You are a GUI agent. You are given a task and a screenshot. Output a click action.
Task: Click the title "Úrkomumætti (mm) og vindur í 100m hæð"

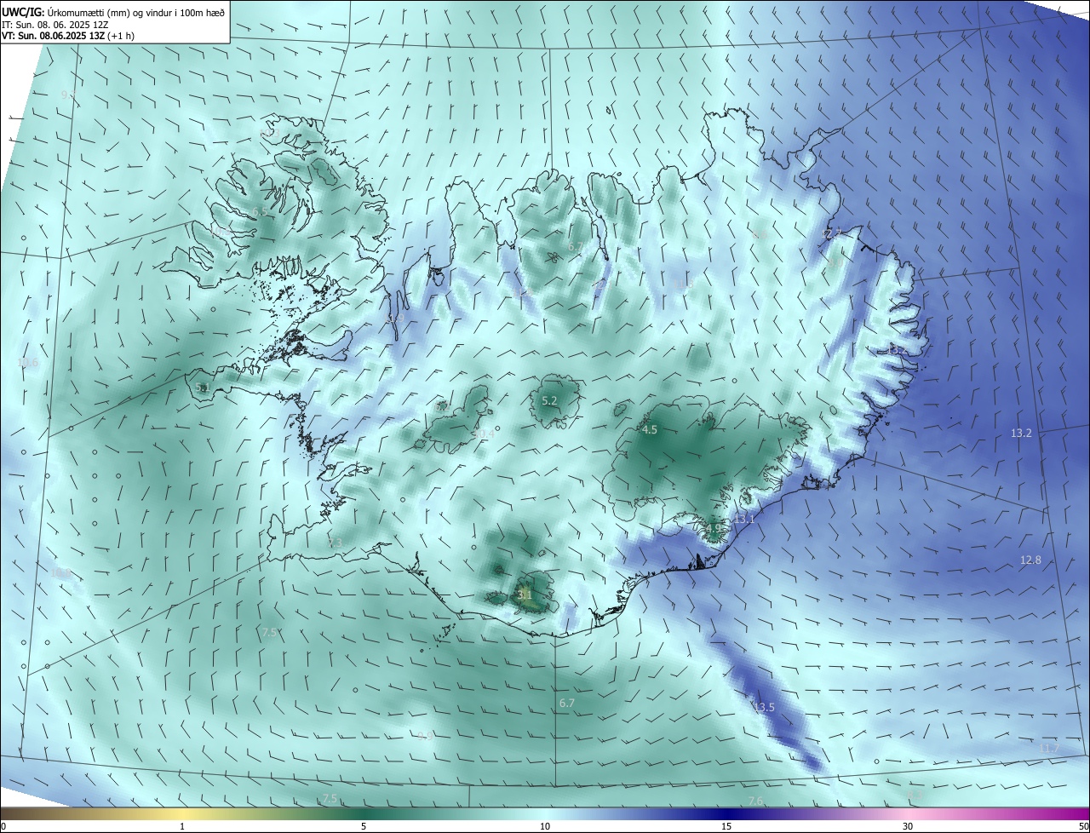135,11
